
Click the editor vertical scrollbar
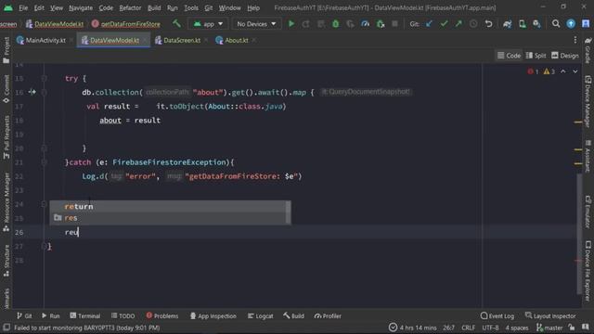[578, 233]
